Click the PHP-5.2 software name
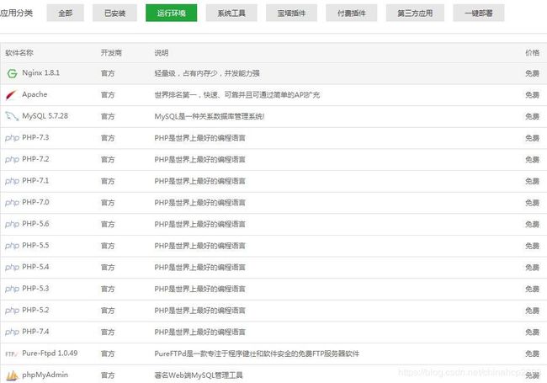This screenshot has height=383, width=547. tap(35, 310)
